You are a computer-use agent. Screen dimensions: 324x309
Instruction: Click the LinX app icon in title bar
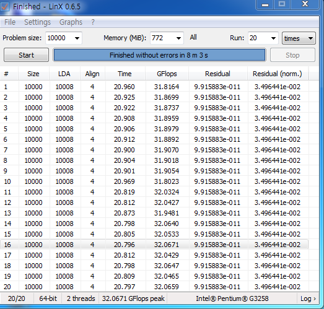[x=4, y=6]
